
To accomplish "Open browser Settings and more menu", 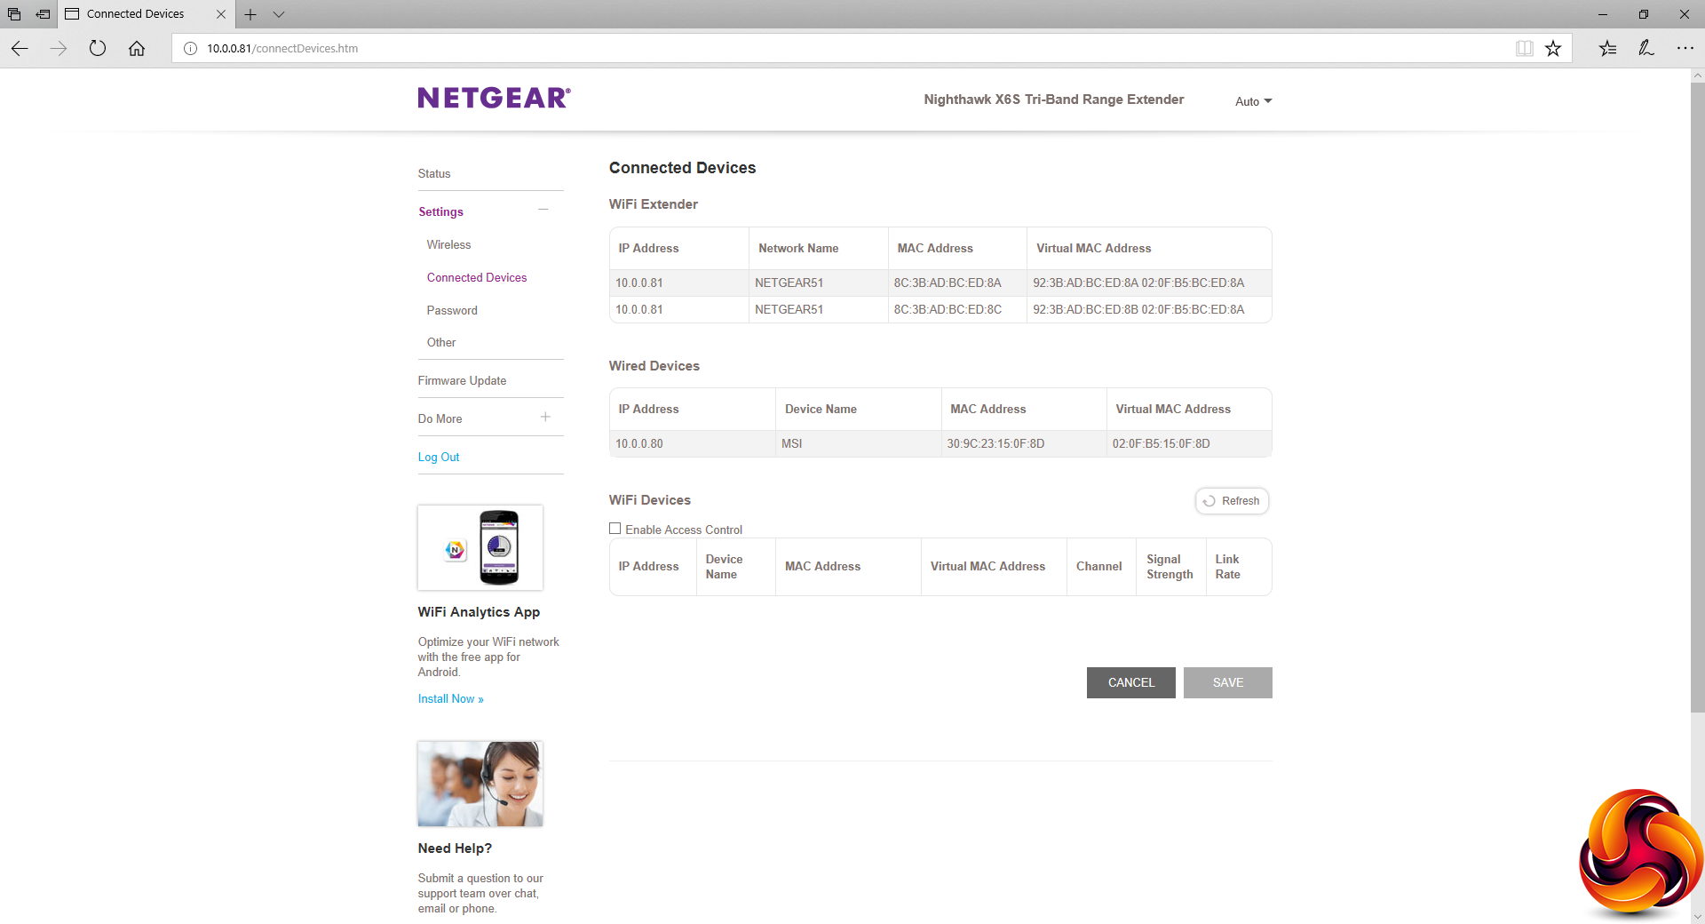I will tap(1685, 48).
